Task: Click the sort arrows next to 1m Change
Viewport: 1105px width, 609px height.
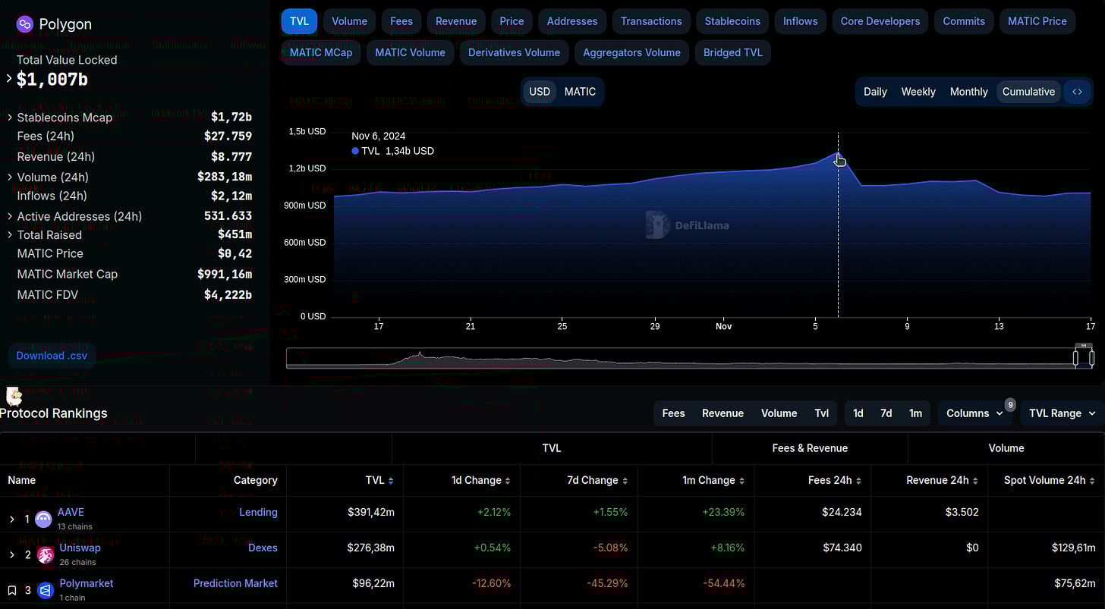Action: point(741,481)
